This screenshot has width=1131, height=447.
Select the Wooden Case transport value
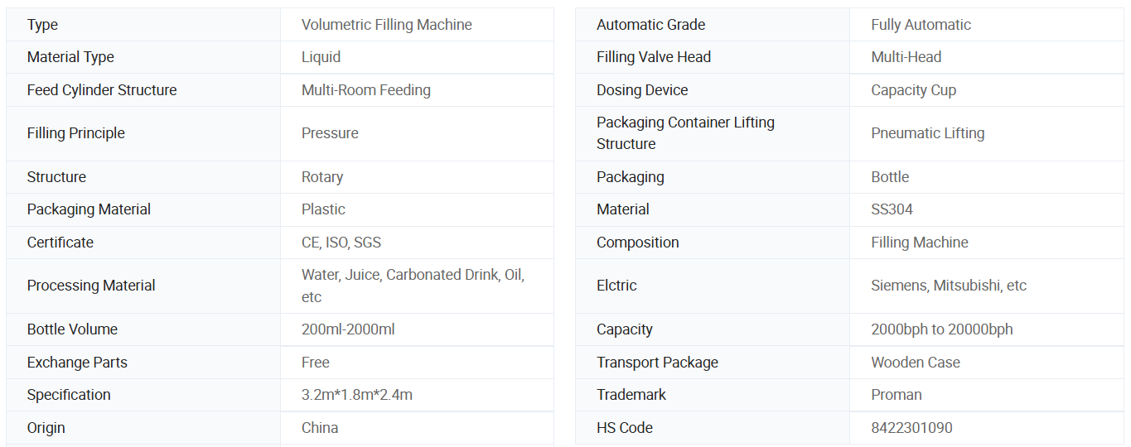coord(915,363)
